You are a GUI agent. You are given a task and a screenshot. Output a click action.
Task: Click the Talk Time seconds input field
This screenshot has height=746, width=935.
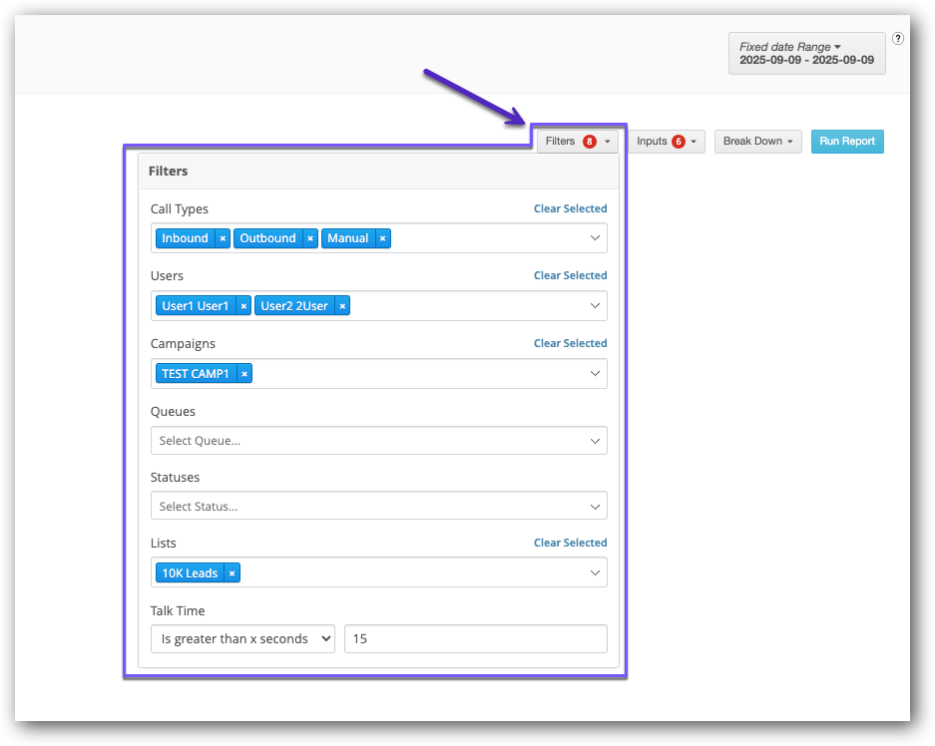coord(475,639)
